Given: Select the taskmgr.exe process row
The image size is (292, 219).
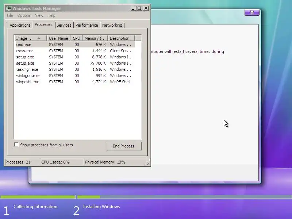Looking at the screenshot, I should click(x=75, y=69).
